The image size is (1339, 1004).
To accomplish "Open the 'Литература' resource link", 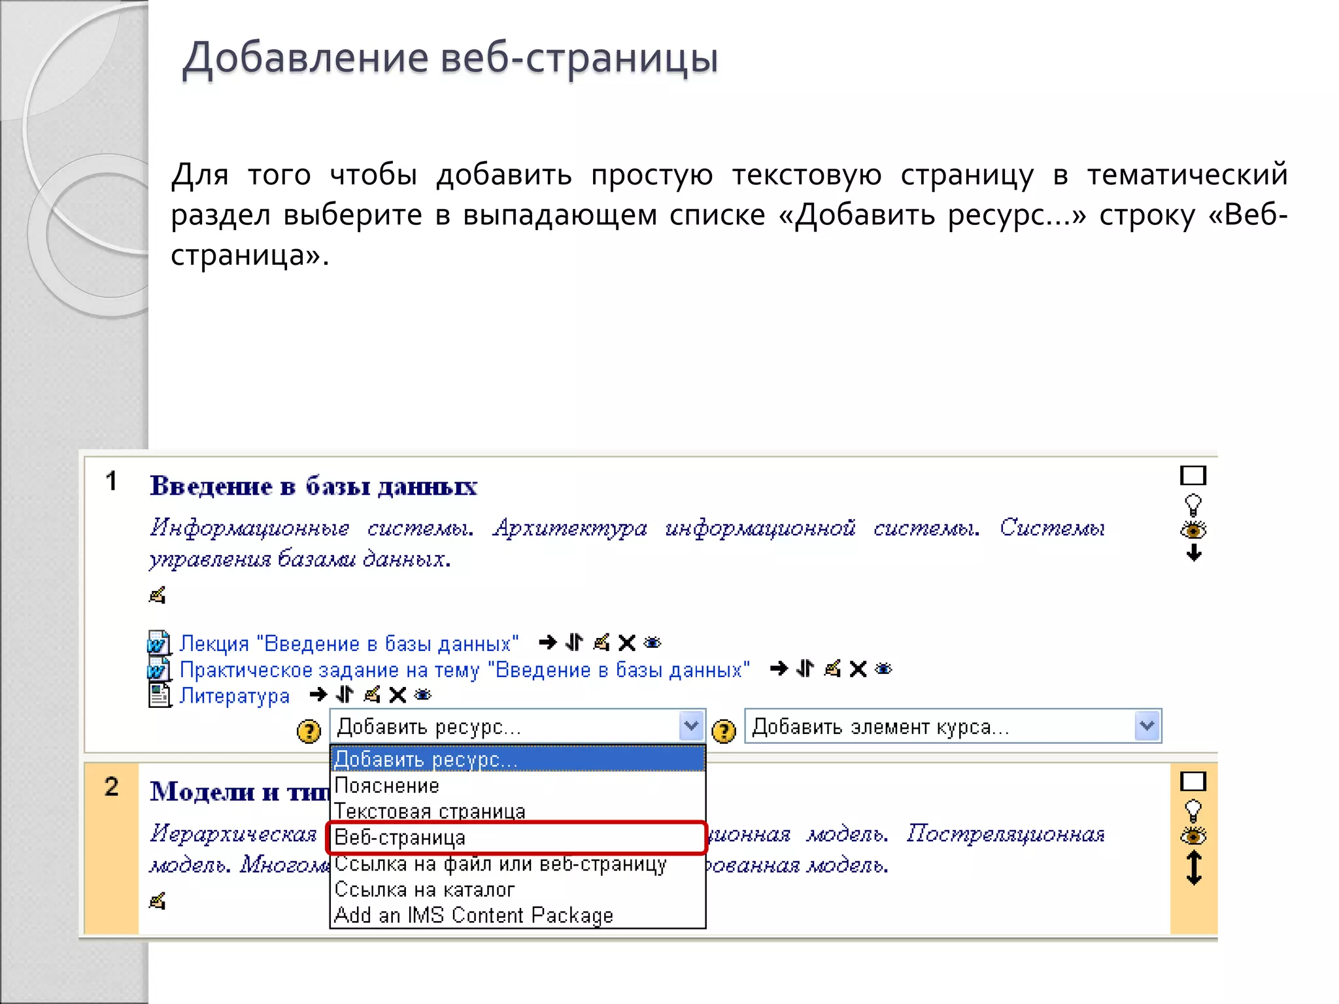I will click(234, 696).
